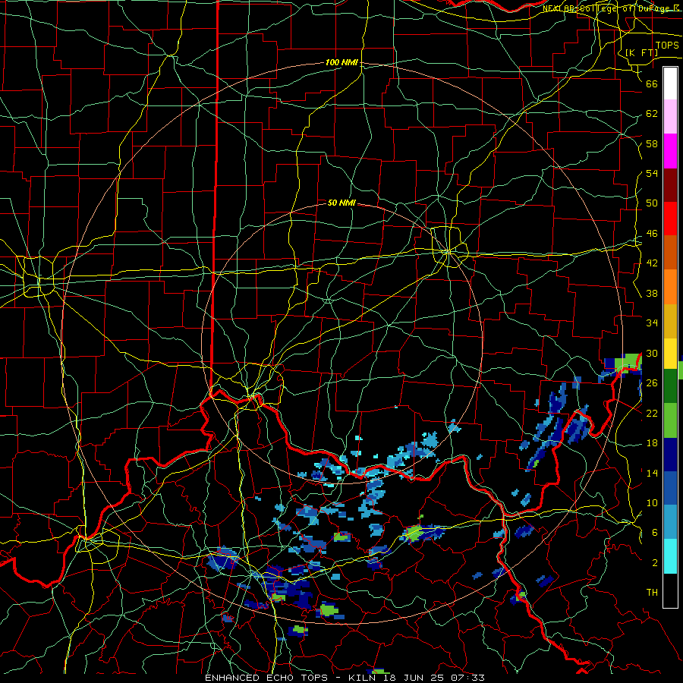683x683 pixels.
Task: Click the "100 NMI" range ring label
Action: 341,63
